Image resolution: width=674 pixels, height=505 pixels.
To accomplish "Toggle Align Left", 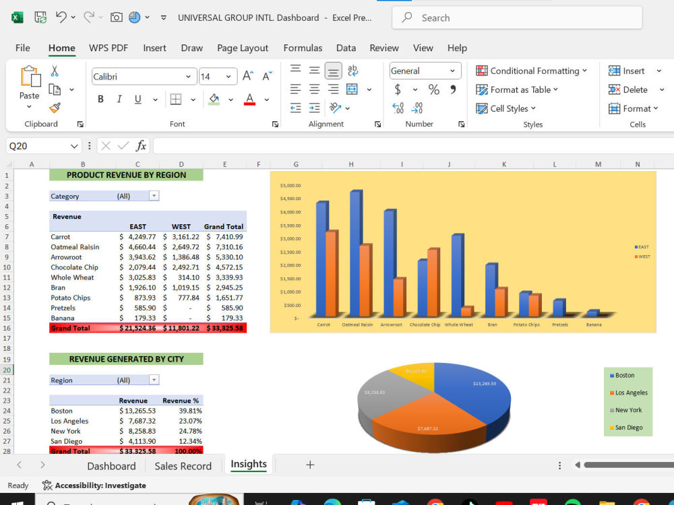I will point(295,89).
